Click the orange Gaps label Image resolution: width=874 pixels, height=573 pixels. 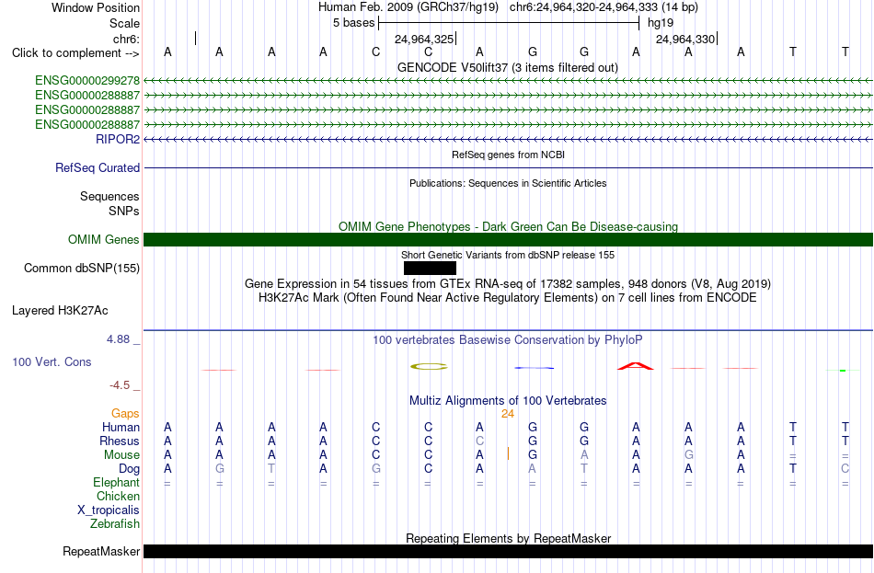pyautogui.click(x=125, y=414)
